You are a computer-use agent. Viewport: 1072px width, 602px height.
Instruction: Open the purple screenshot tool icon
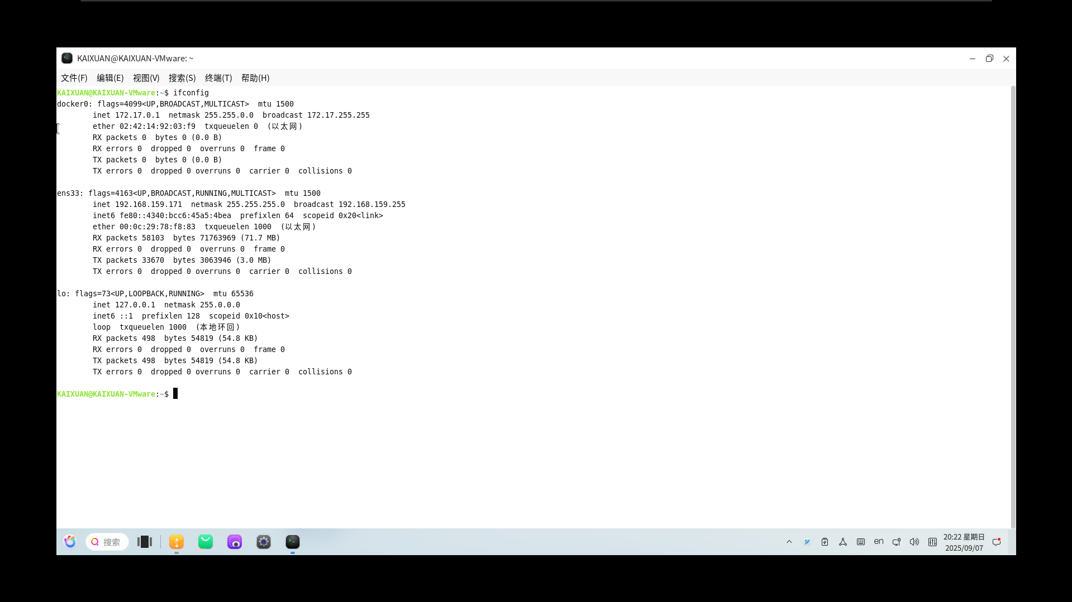(x=235, y=542)
